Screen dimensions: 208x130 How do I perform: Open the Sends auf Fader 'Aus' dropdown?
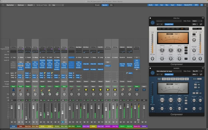(58, 5)
